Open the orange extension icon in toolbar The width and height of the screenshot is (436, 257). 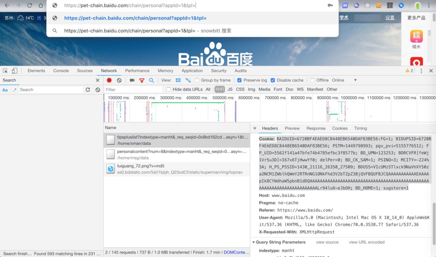[379, 5]
